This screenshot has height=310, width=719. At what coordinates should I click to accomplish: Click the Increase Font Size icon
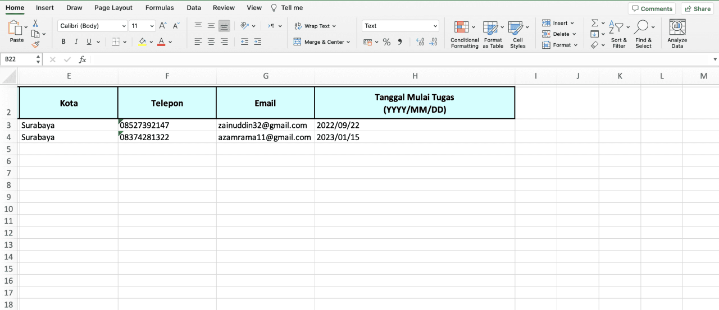(163, 26)
